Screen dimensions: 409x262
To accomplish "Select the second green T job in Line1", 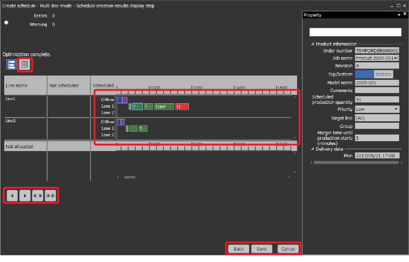I will (x=148, y=107).
